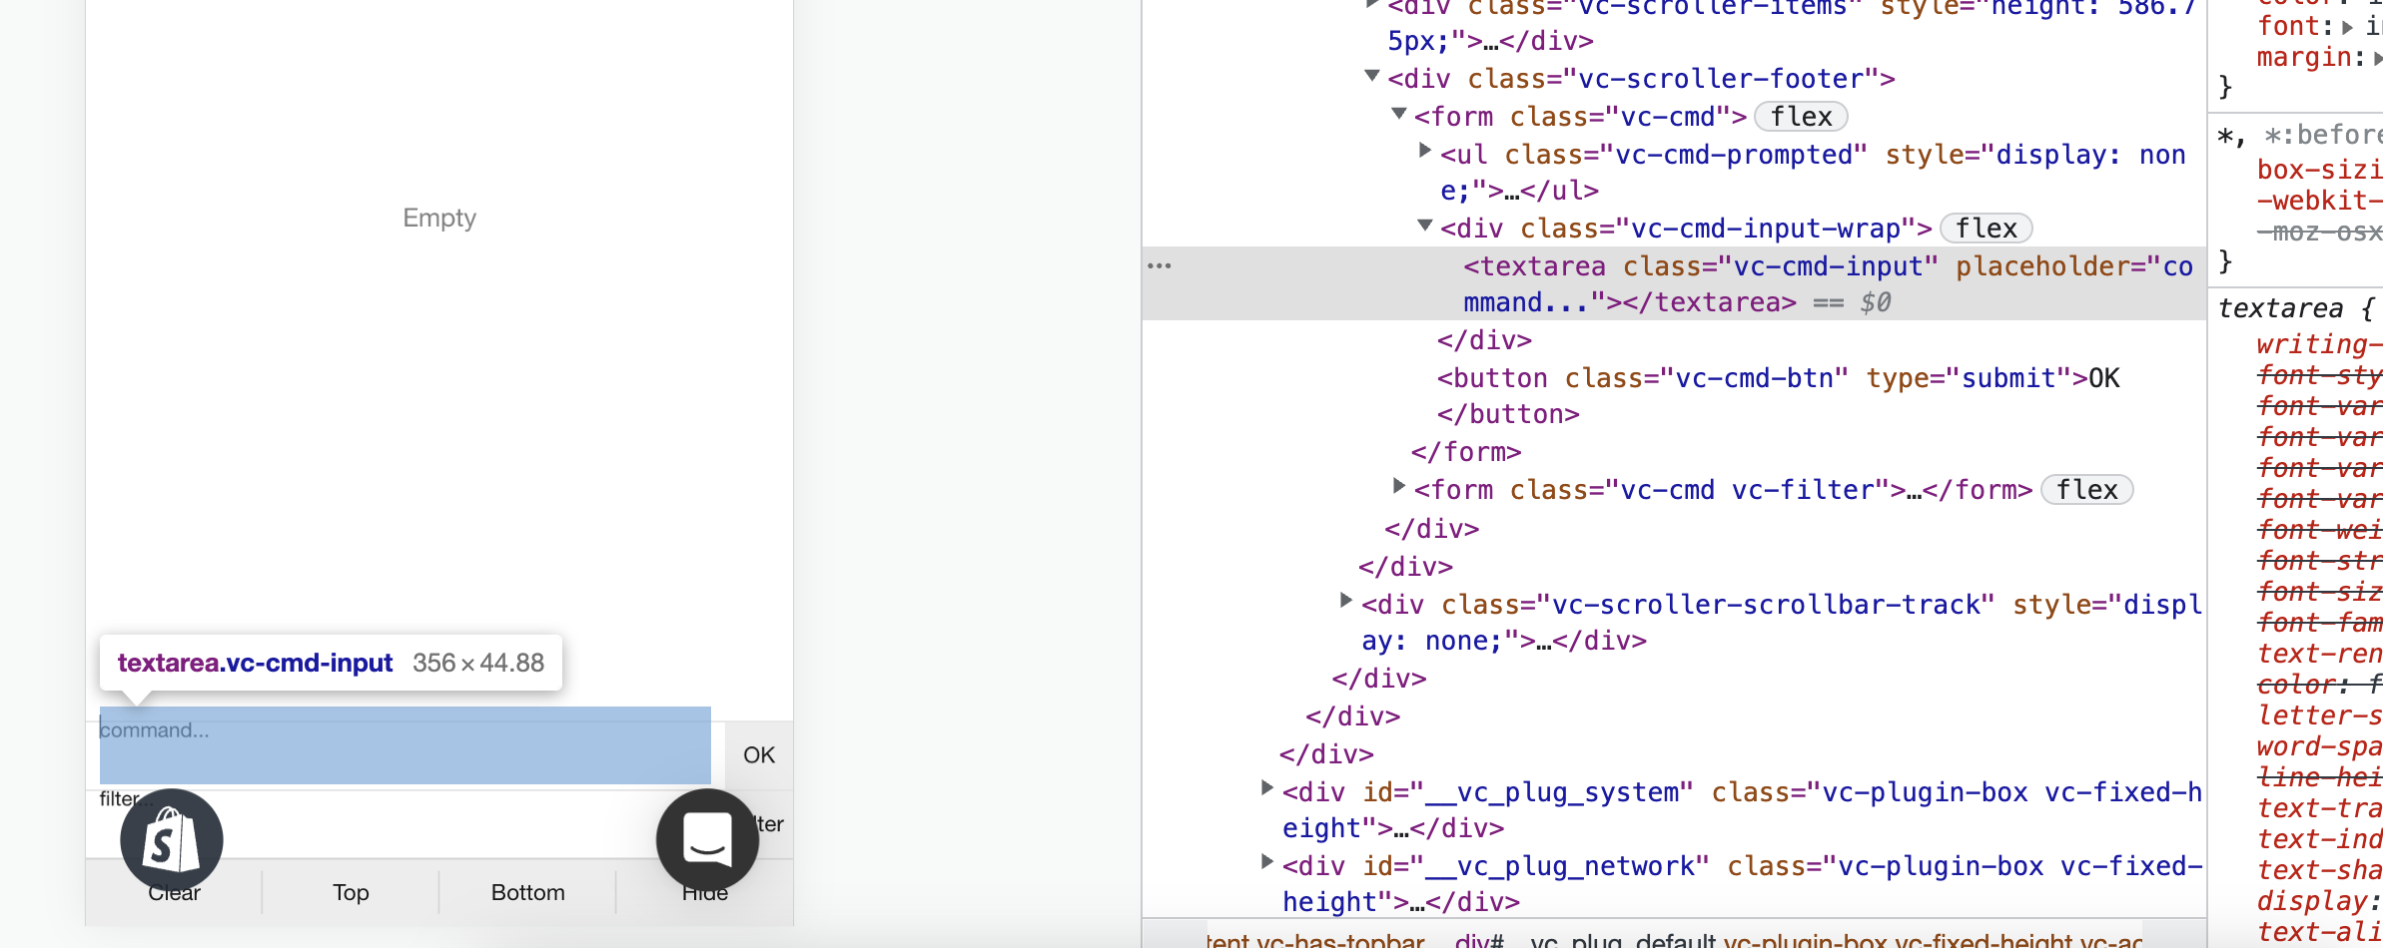Expand the ul.vc-cmd-prompted element

1422,151
